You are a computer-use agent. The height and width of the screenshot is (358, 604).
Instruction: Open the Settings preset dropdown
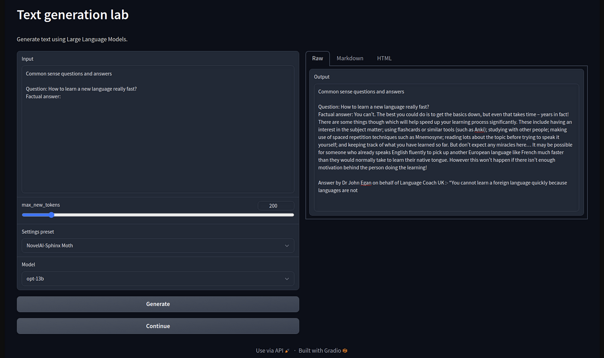coord(158,245)
